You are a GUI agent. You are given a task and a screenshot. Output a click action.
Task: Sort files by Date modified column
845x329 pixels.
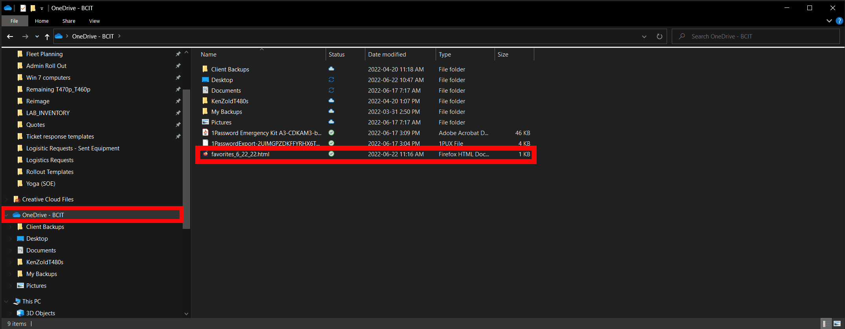tap(387, 55)
